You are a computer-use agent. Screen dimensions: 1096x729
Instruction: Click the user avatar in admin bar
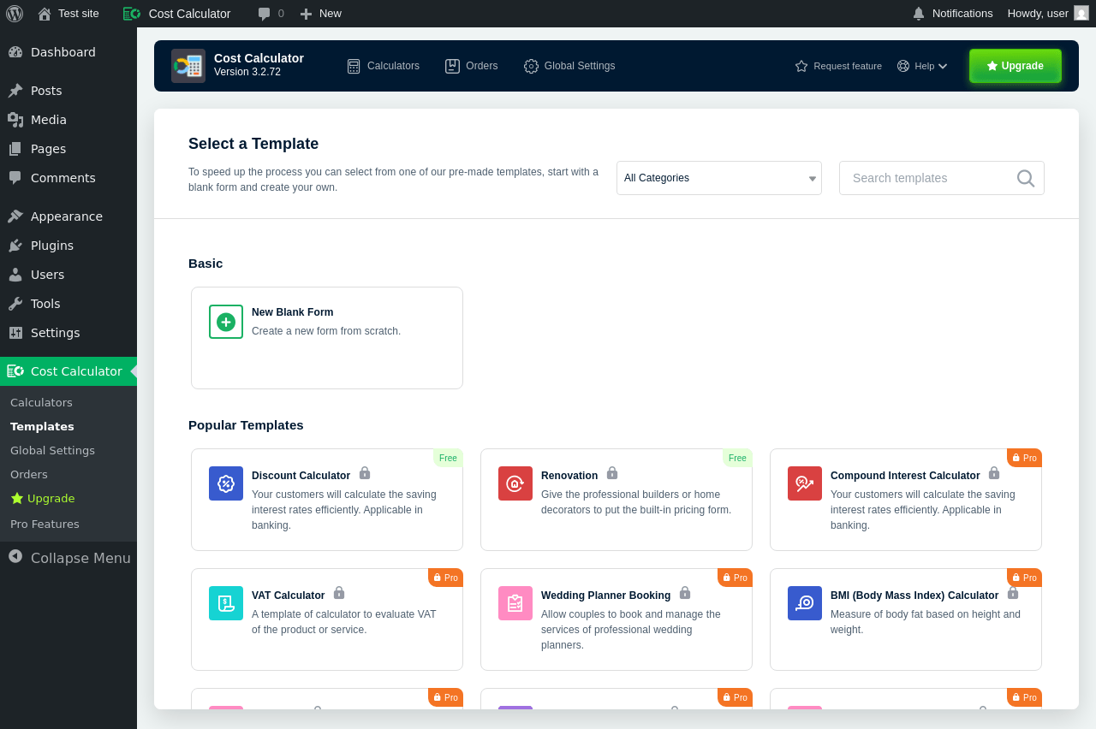click(x=1081, y=13)
